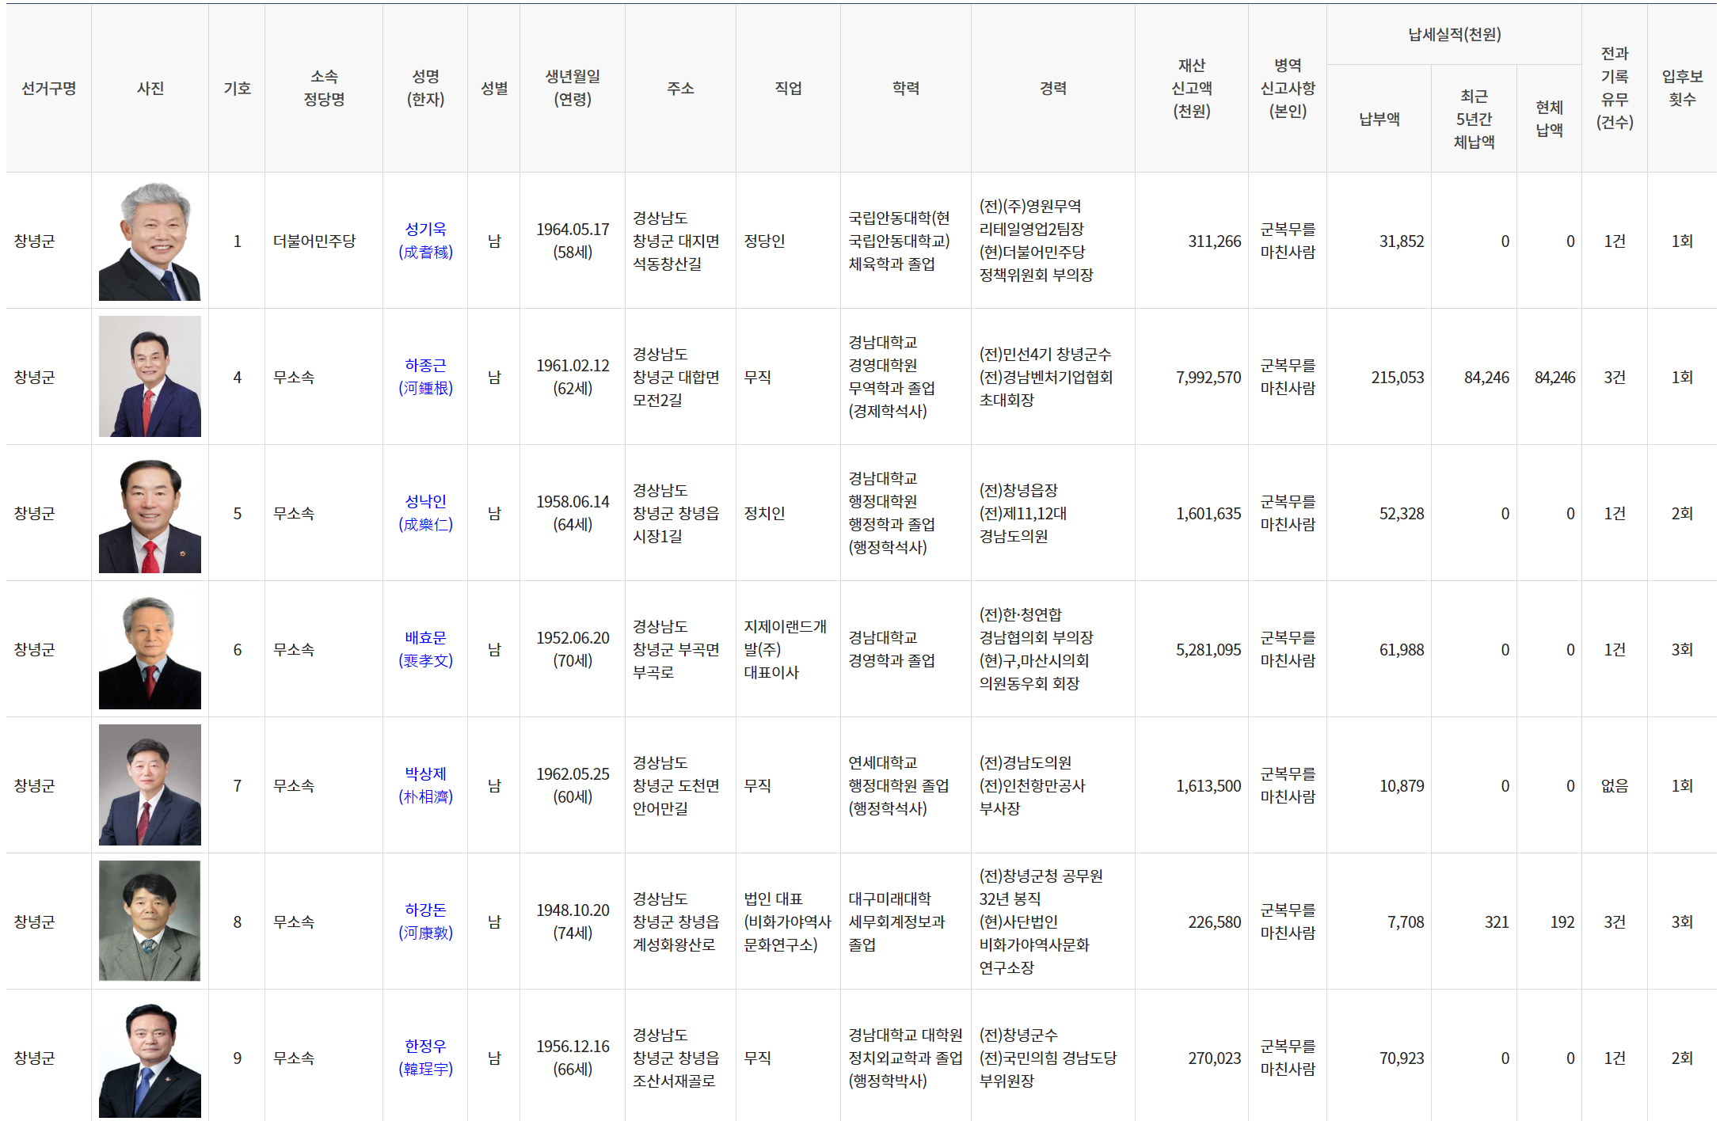Click the 납세실적(천원) column header
Screen dimensions: 1720x1121
click(1454, 35)
